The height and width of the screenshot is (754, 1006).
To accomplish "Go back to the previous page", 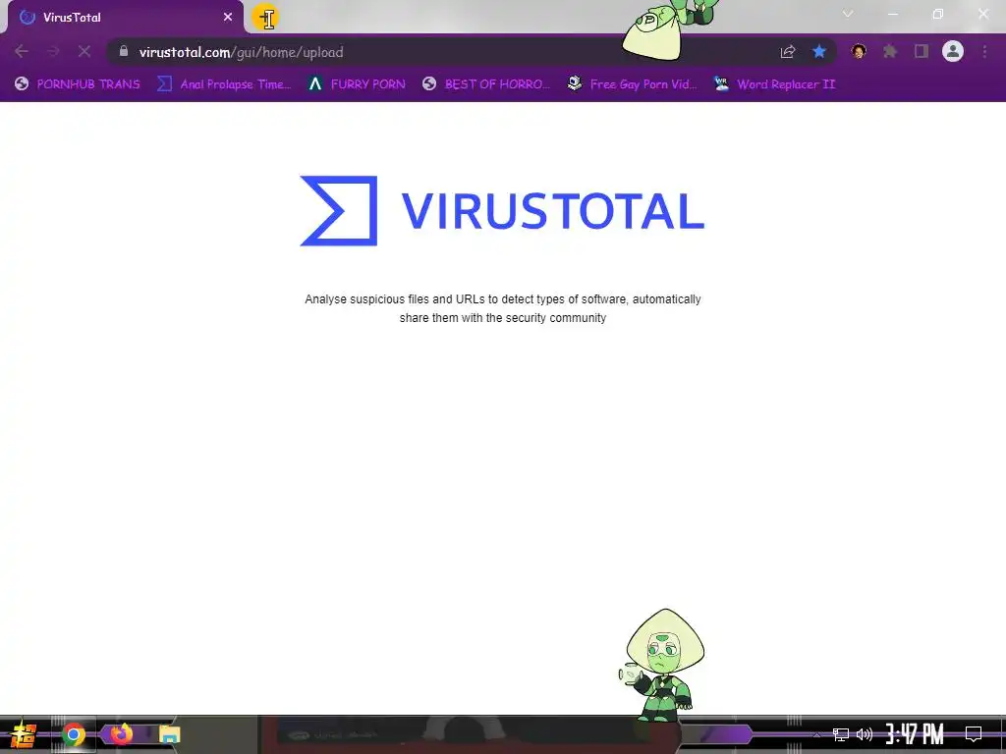I will (22, 51).
